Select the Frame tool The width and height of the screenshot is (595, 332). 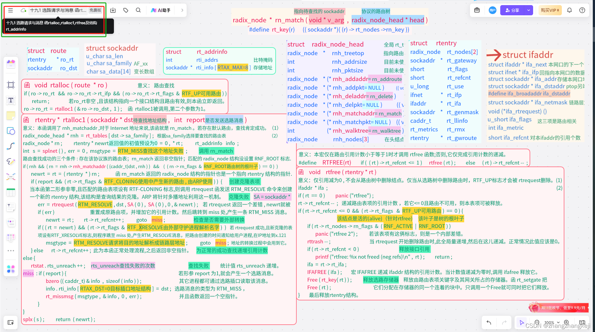[11, 85]
